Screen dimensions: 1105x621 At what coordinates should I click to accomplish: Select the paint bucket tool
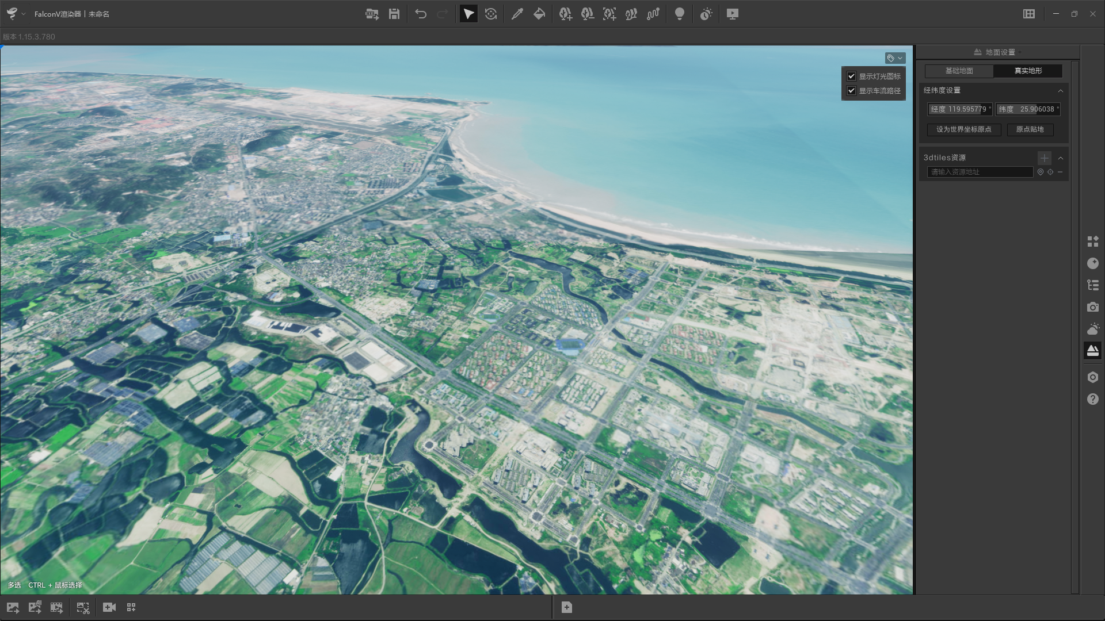pos(539,14)
